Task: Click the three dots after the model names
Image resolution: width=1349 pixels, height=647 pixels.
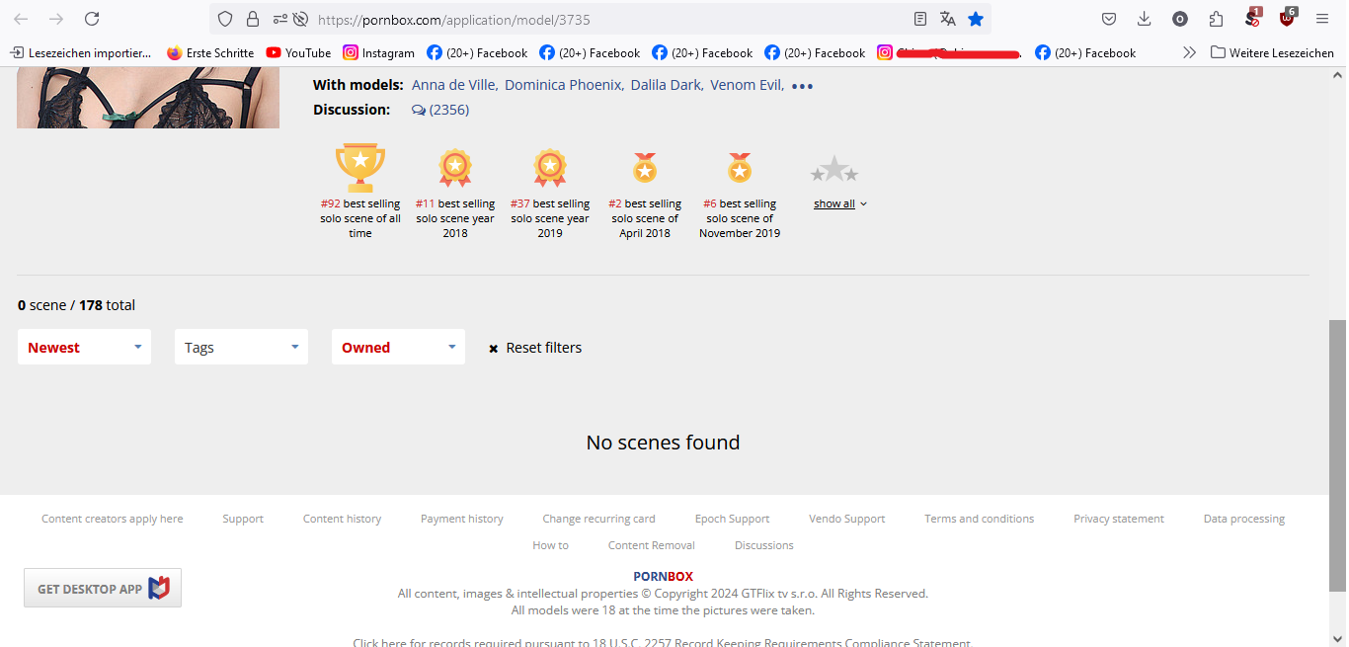Action: click(x=802, y=86)
